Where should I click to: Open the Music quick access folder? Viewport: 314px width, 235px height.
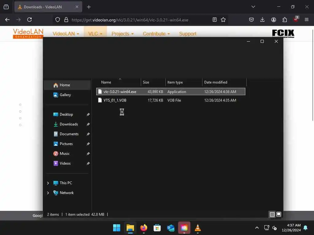(67, 154)
